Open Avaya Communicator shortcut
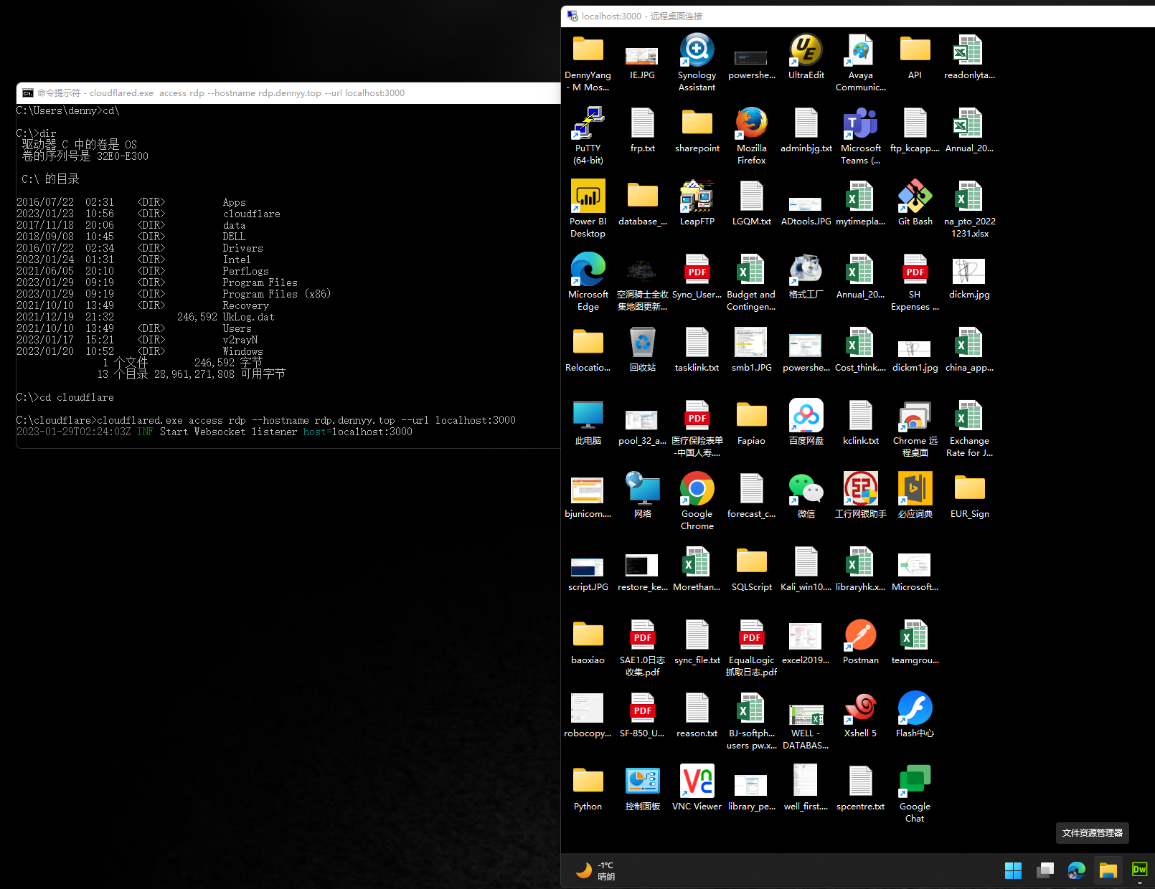 pos(860,62)
